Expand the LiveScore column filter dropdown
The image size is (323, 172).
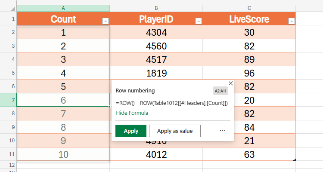coord(292,21)
